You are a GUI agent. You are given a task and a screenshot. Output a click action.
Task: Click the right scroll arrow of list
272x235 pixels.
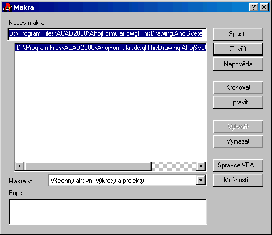201,166
